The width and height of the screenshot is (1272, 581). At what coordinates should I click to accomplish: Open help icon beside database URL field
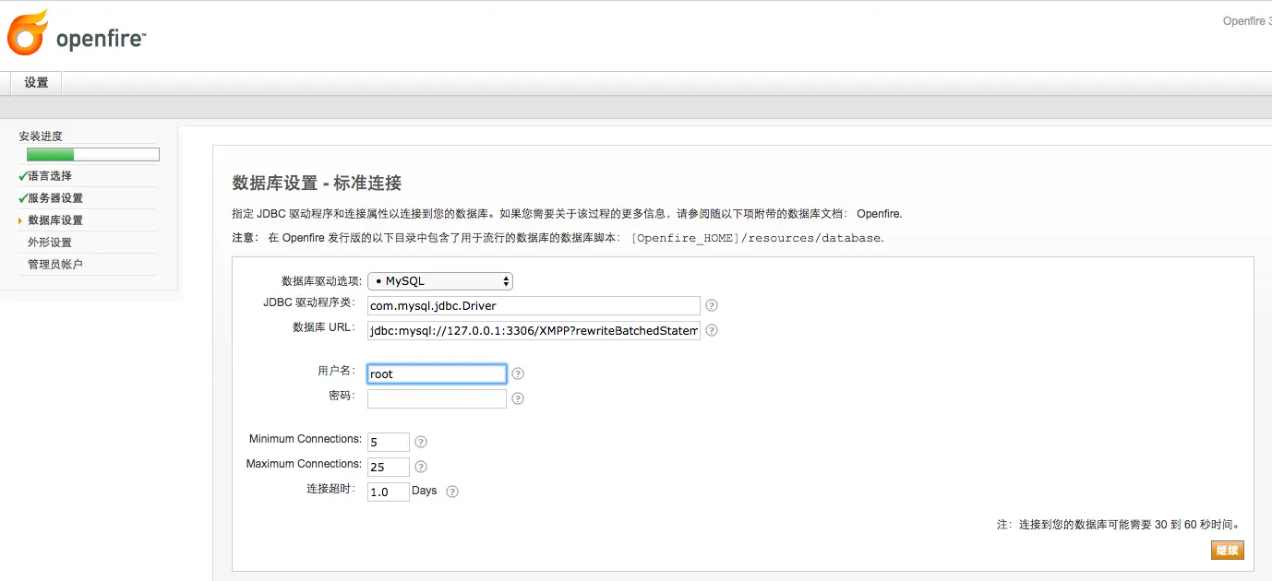pos(712,331)
